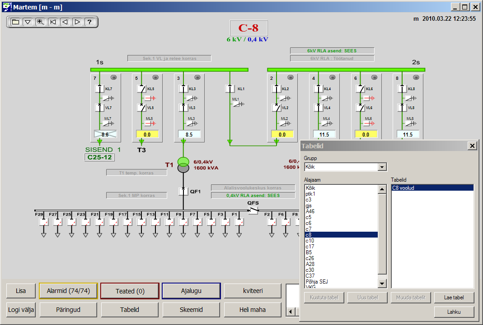
Task: Select C8 voolud table entry
Action: 432,188
